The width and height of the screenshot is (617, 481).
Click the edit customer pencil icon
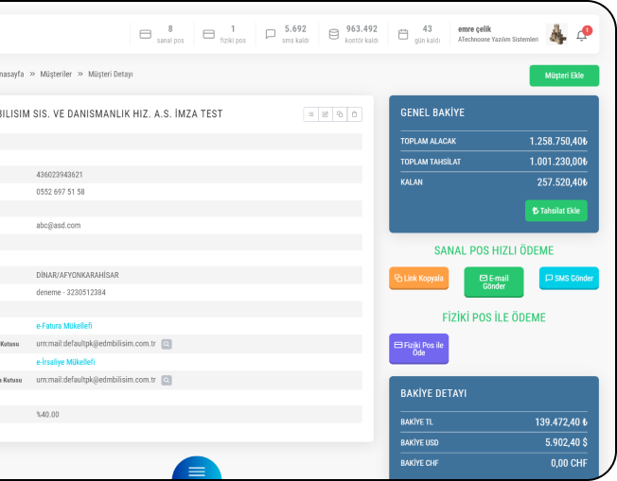tap(326, 114)
